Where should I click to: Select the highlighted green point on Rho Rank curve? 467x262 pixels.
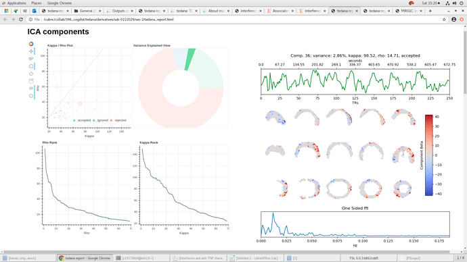pyautogui.click(x=109, y=218)
